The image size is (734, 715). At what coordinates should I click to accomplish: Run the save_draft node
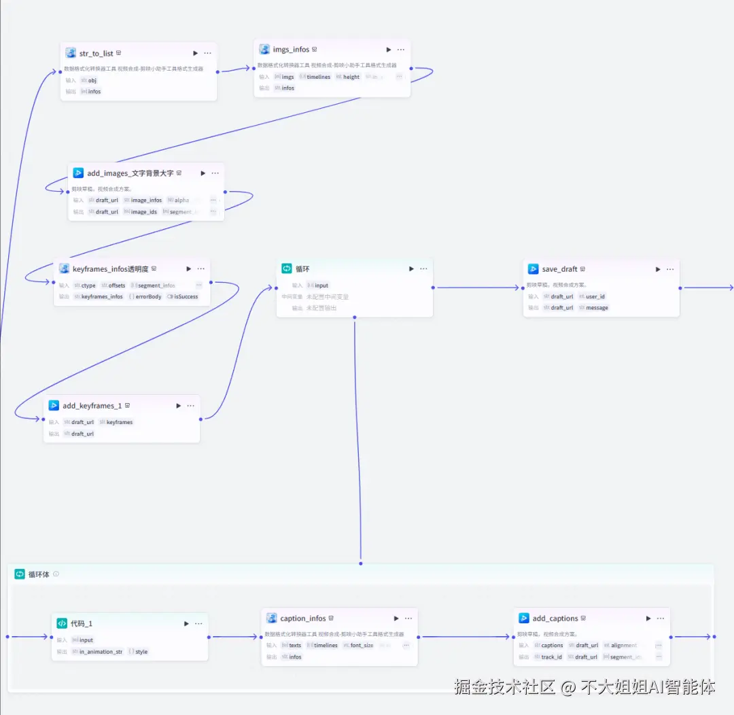point(657,268)
